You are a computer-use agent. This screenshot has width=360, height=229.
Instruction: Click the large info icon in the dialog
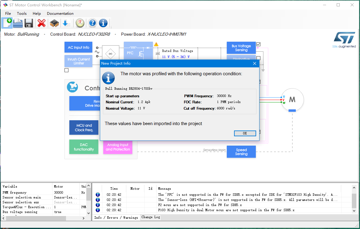click(x=108, y=78)
